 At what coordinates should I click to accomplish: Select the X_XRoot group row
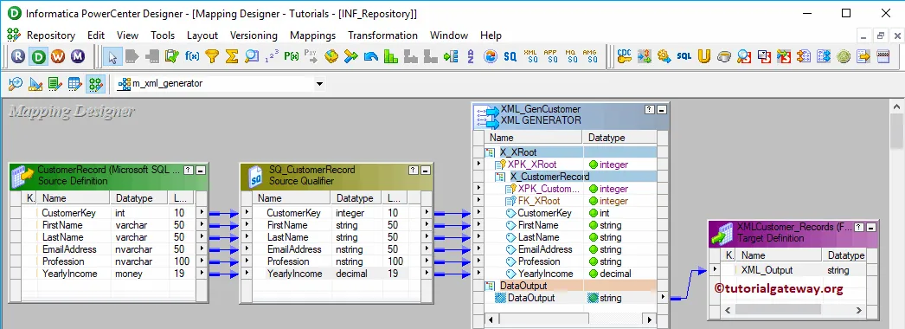pos(569,152)
